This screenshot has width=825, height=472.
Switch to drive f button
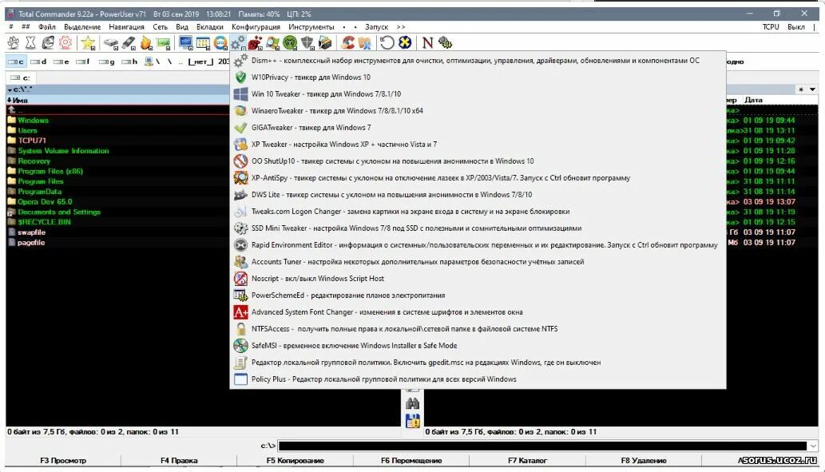point(83,61)
